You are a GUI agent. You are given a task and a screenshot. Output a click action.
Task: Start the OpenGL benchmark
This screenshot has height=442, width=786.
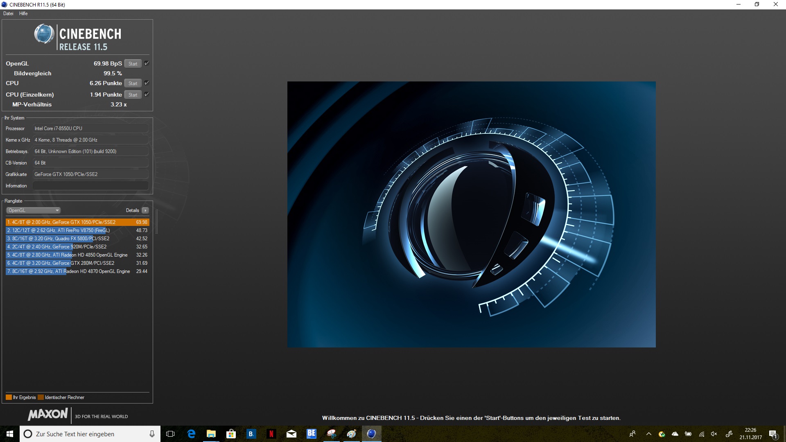[133, 64]
